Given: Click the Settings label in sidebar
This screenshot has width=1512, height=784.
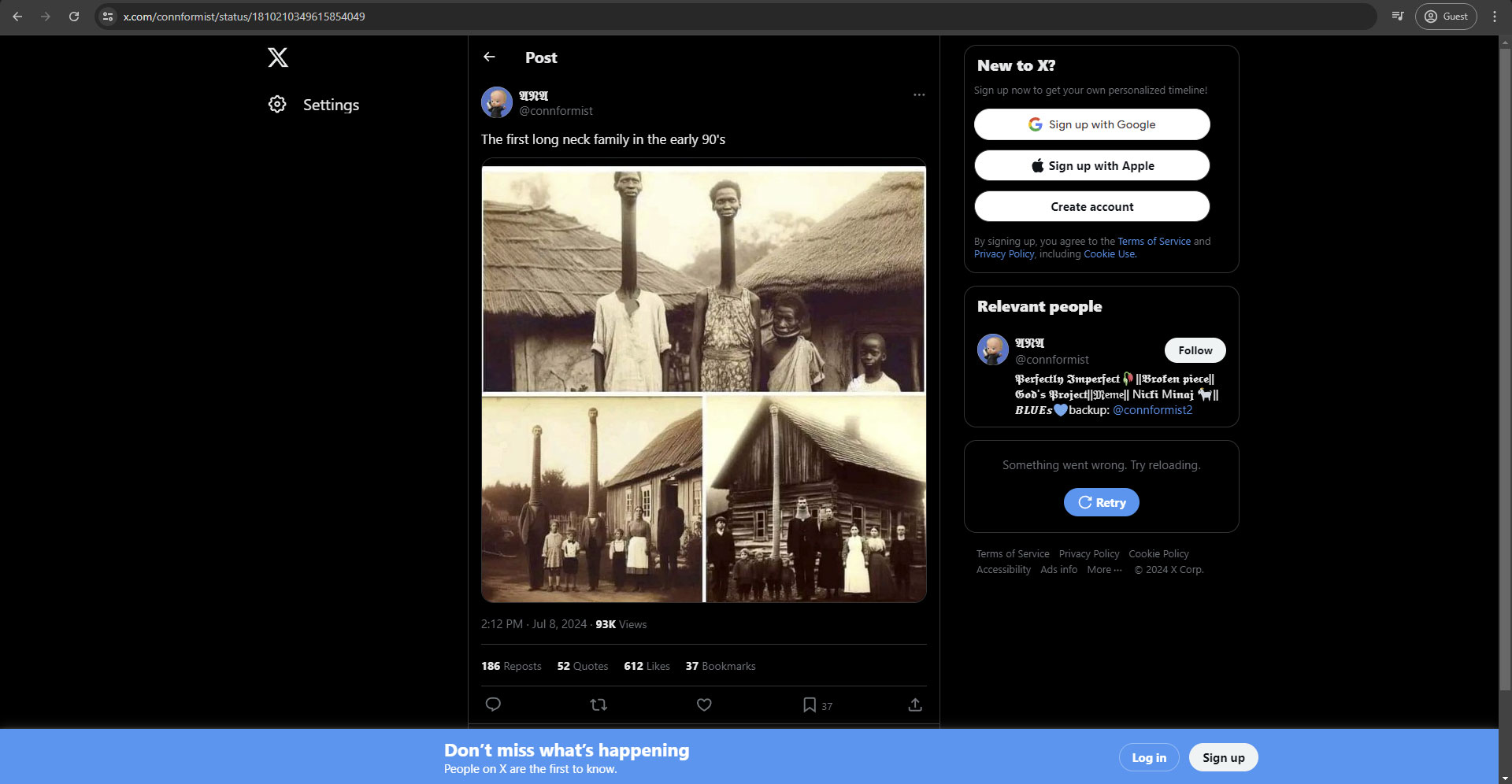Looking at the screenshot, I should click(x=331, y=105).
